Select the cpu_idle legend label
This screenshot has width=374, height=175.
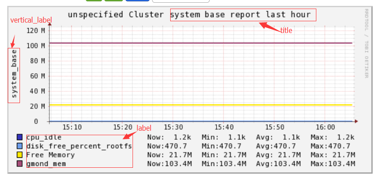[x=44, y=137]
